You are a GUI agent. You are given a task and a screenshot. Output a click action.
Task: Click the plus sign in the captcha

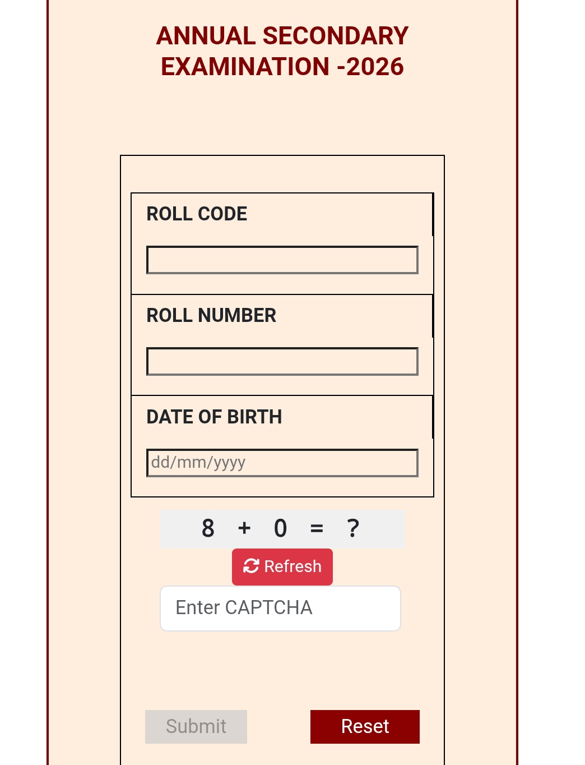(244, 528)
